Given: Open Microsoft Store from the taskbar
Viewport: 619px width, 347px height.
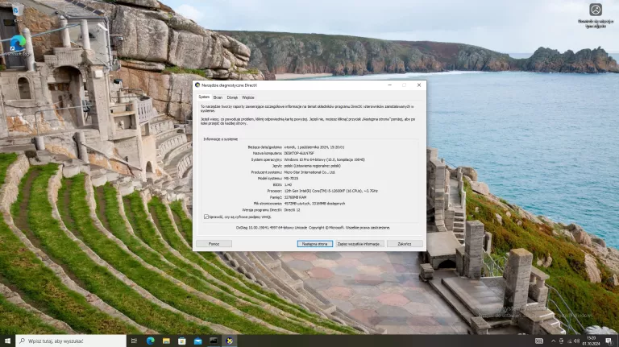Looking at the screenshot, I should pos(182,341).
